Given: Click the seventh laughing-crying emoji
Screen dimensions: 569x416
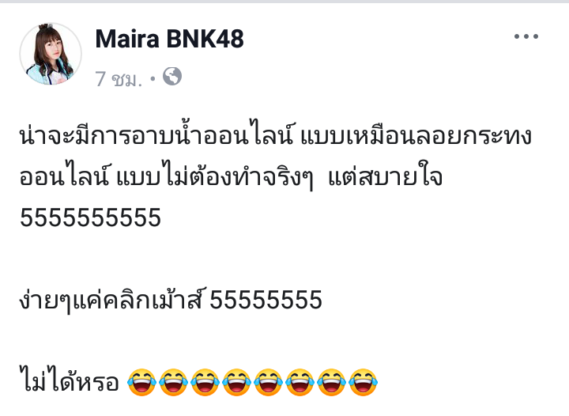Looking at the screenshot, I should pos(331,382).
